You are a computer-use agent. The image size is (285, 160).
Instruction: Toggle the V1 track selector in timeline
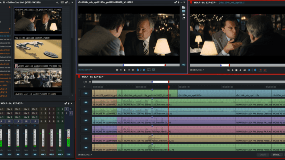pyautogui.click(x=86, y=94)
